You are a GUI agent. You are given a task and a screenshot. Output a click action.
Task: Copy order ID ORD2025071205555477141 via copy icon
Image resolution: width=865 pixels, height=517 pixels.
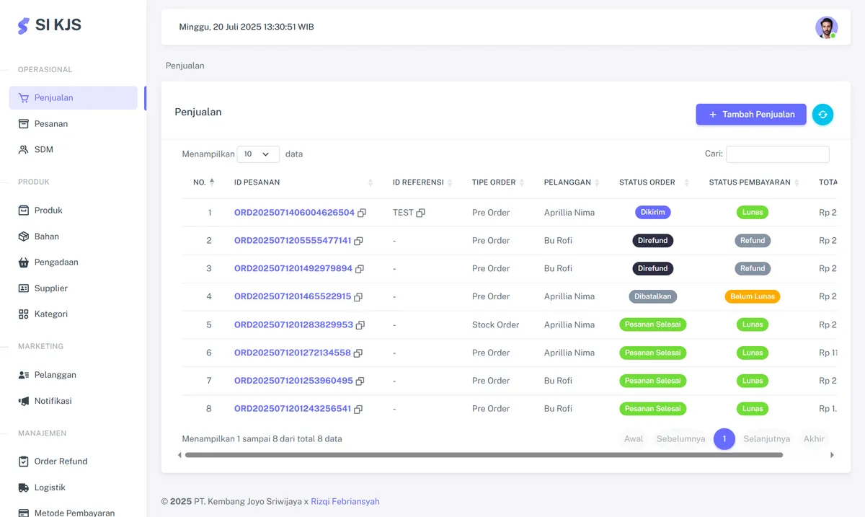(x=358, y=241)
